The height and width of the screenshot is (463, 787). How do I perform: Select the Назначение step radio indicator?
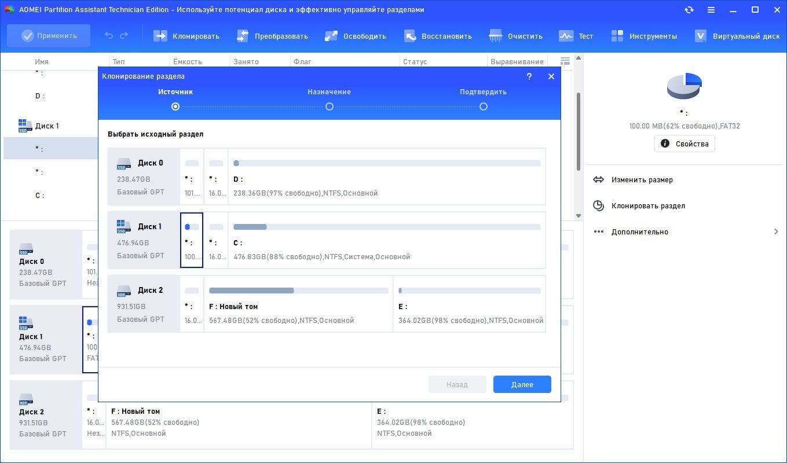[330, 106]
